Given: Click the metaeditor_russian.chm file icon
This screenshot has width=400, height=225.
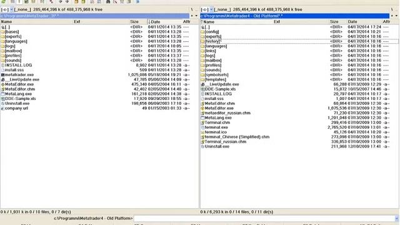Looking at the screenshot, I should click(x=202, y=113).
